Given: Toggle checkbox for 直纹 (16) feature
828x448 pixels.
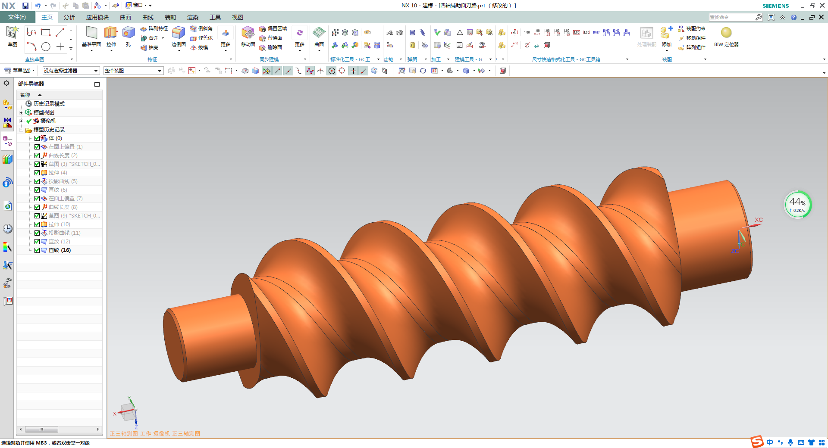Looking at the screenshot, I should tap(37, 250).
